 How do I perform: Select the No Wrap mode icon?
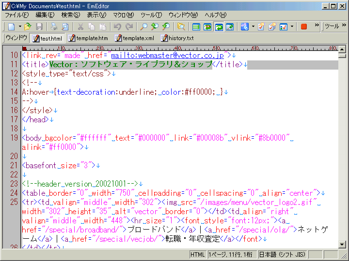coord(196,27)
